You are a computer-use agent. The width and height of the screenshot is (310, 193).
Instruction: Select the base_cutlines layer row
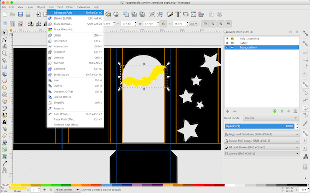tap(261, 47)
